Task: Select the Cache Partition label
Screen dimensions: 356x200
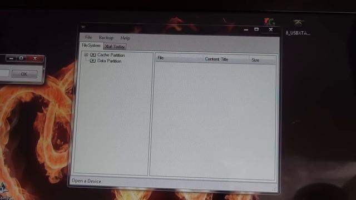Action: tap(111, 55)
